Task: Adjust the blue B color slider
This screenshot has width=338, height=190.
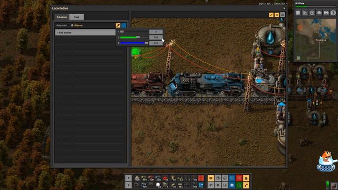Action: [x=134, y=43]
